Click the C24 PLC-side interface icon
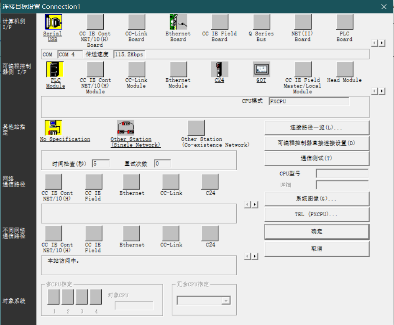This screenshot has width=394, height=325. click(220, 69)
